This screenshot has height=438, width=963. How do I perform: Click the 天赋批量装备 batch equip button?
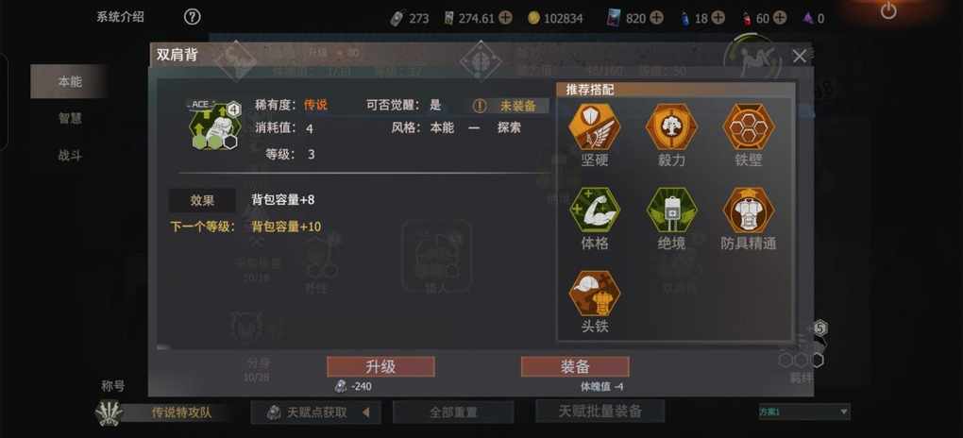coord(600,411)
